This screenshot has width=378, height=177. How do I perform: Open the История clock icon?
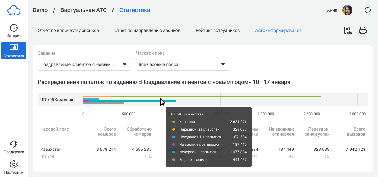pyautogui.click(x=14, y=28)
